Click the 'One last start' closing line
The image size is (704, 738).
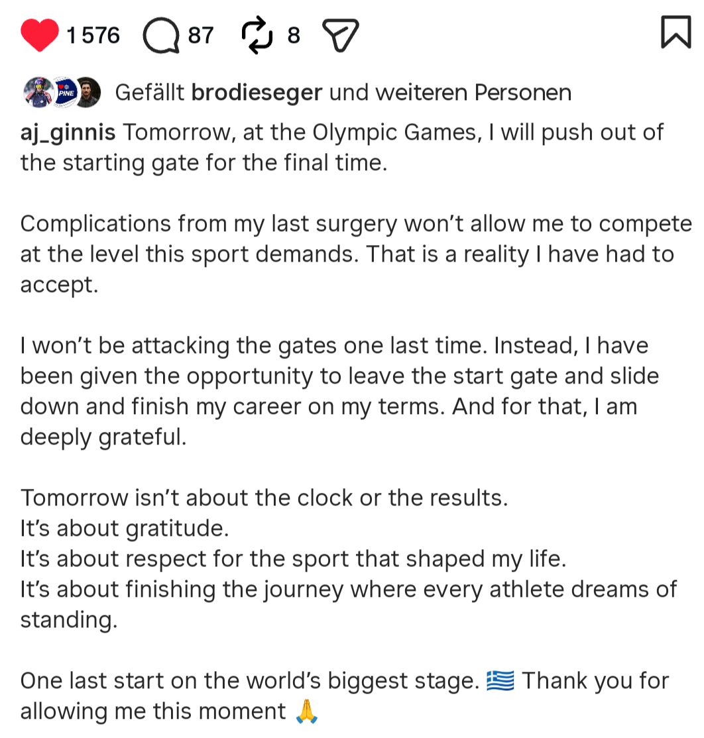pyautogui.click(x=249, y=681)
